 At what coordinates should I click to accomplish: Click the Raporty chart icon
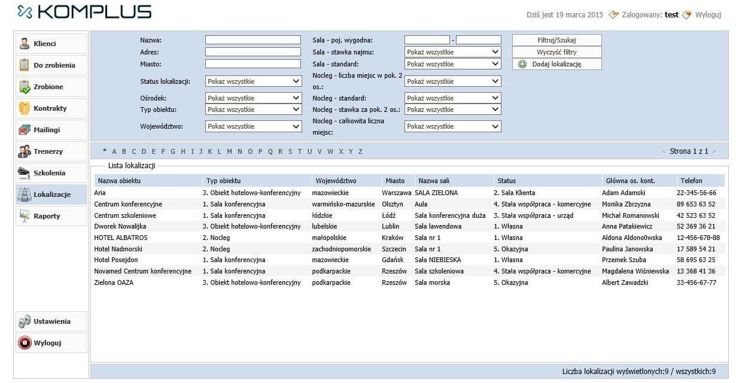point(25,216)
